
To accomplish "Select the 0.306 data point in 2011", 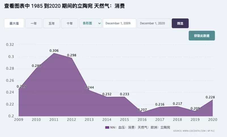I will click(54, 53).
